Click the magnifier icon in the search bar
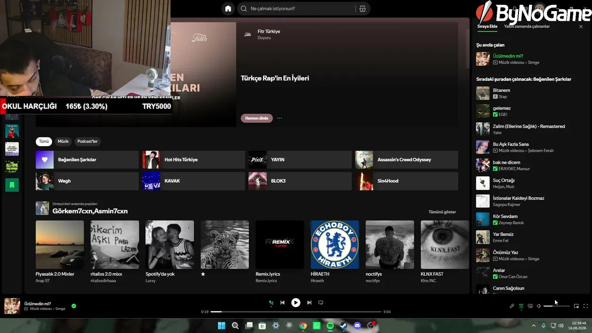The image size is (592, 333). tap(244, 9)
